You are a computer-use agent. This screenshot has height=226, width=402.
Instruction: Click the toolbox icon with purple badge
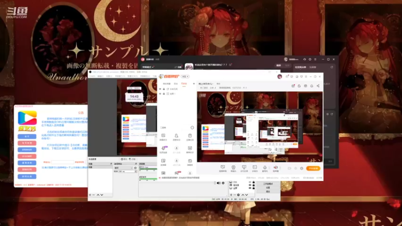tap(164, 148)
